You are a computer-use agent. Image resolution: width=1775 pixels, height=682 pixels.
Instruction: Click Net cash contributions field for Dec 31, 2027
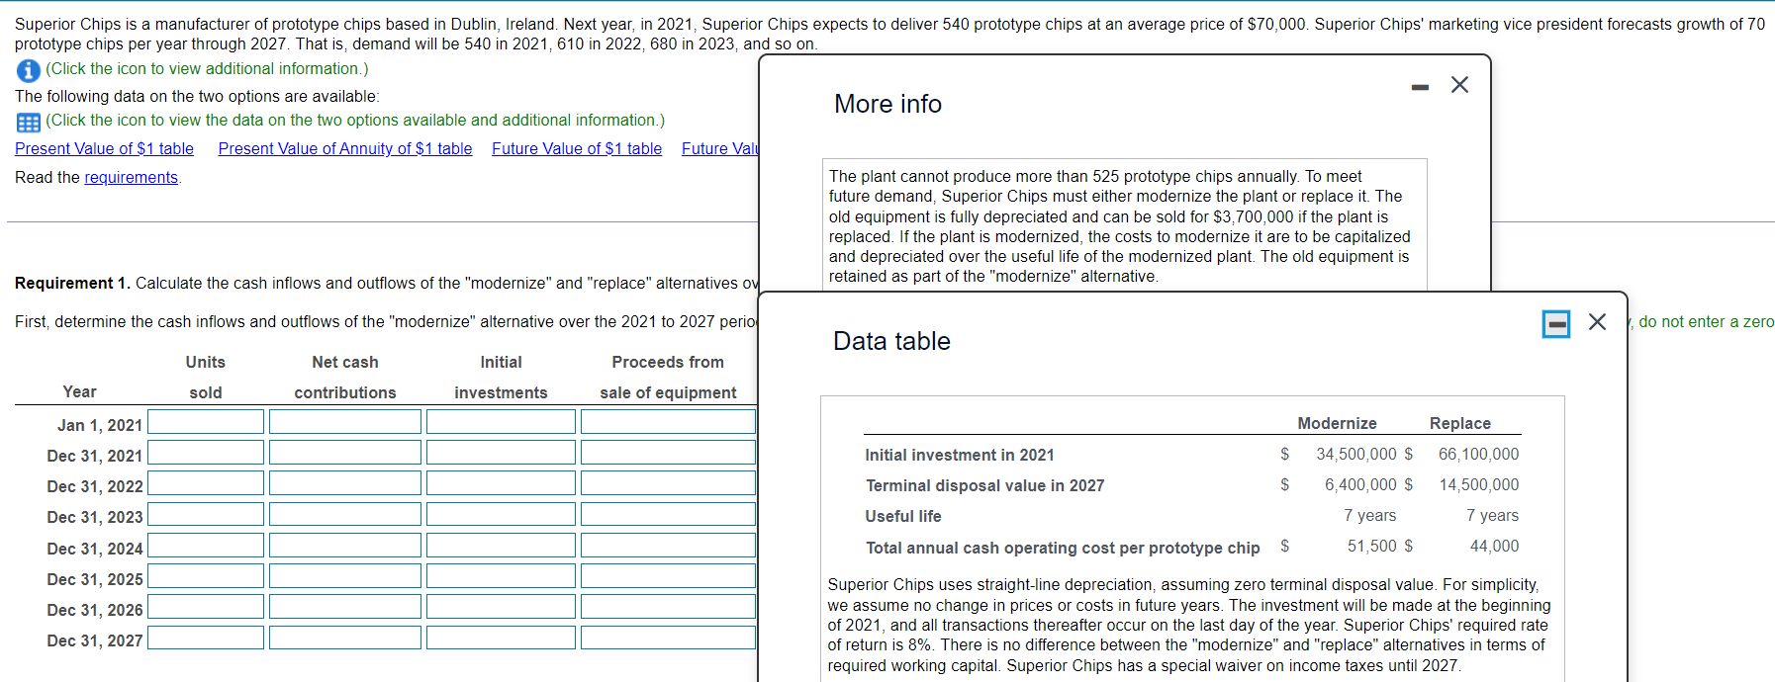tap(345, 638)
